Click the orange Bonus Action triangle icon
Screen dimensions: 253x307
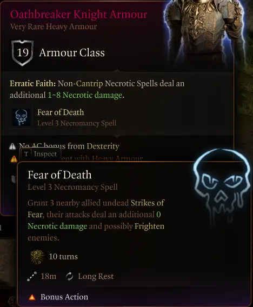[x=32, y=297]
